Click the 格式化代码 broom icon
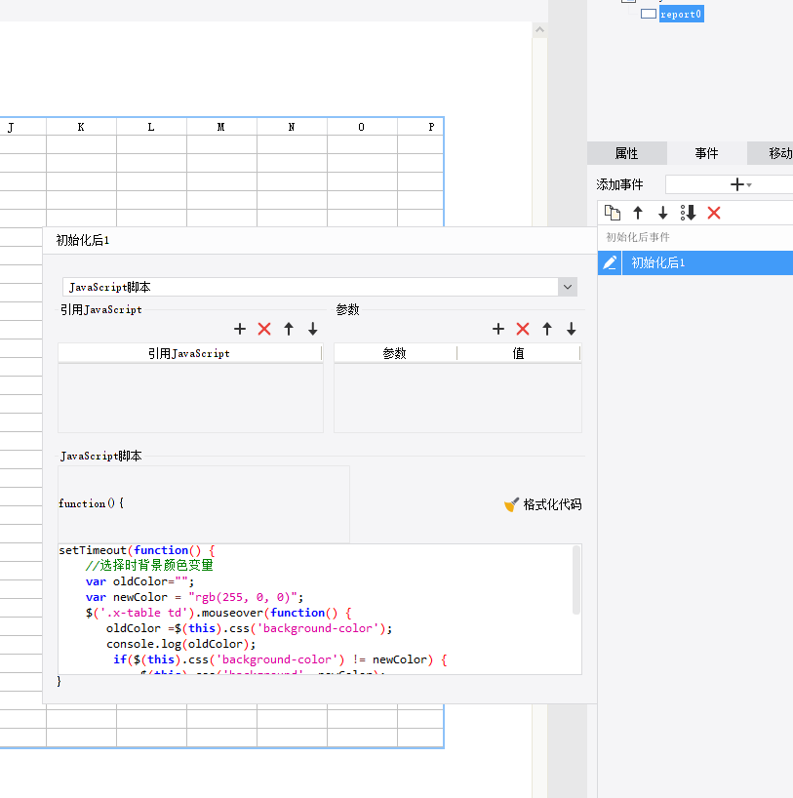Viewport: 793px width, 798px height. (x=511, y=504)
